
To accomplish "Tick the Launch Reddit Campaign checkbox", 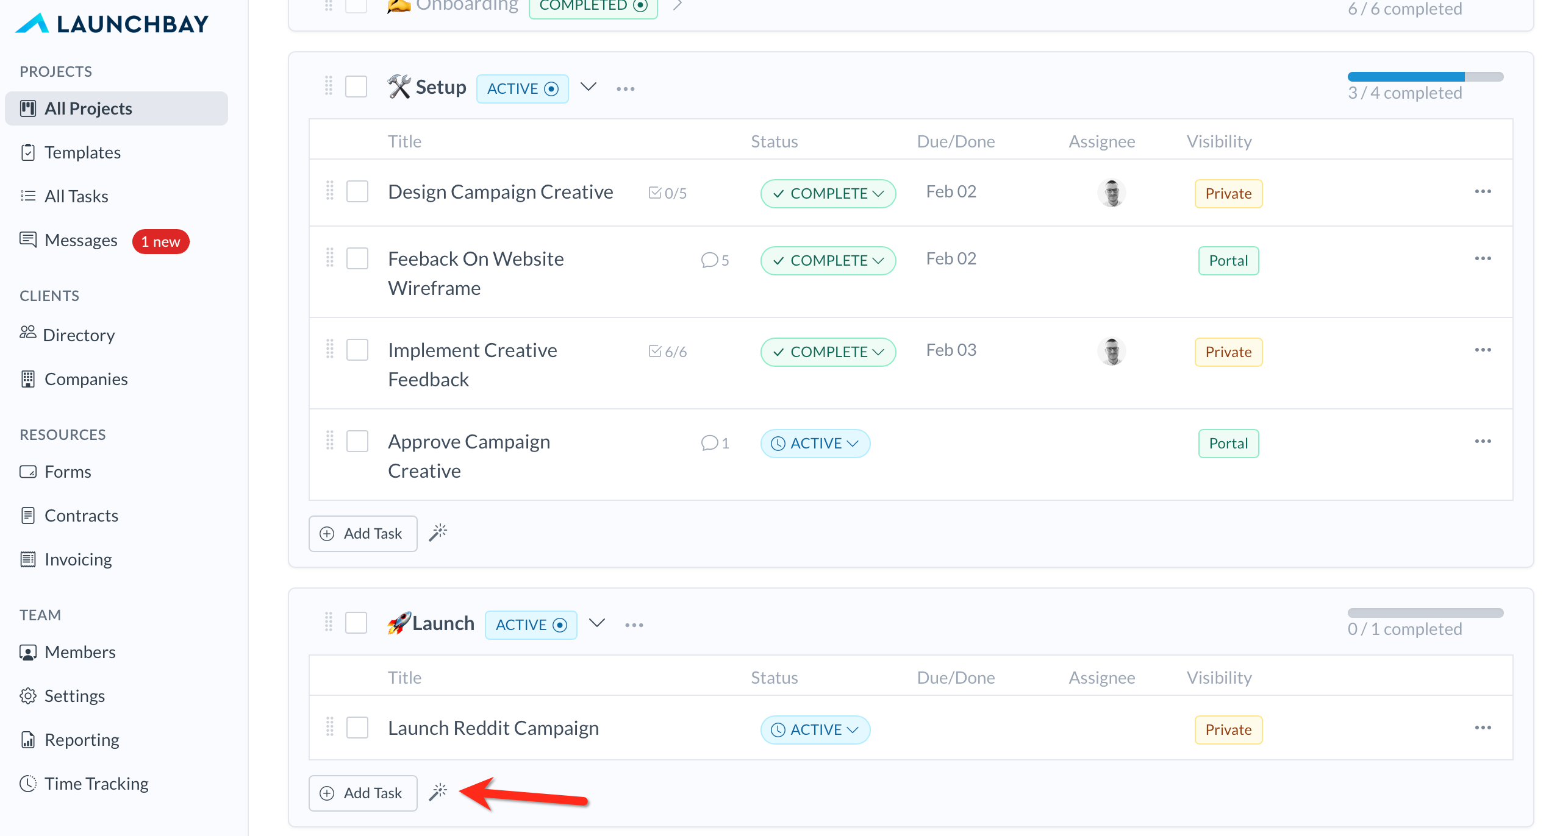I will pos(357,728).
